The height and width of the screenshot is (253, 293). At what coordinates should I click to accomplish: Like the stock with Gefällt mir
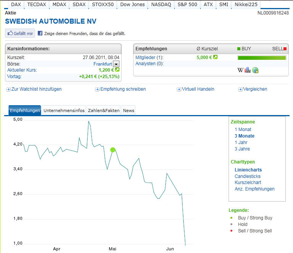click(x=20, y=33)
